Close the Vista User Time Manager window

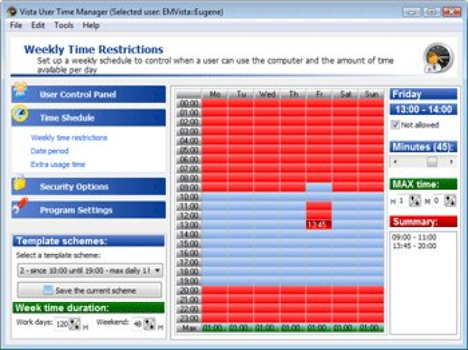click(x=452, y=12)
